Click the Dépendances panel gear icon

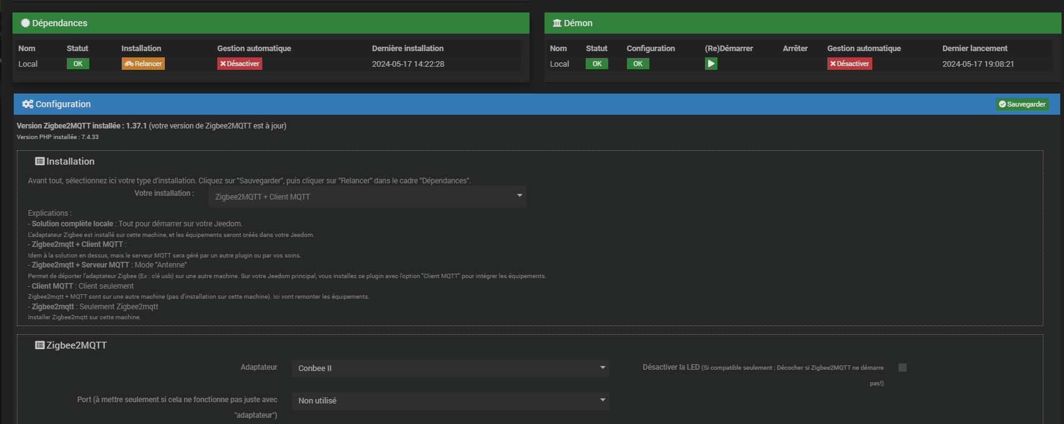(26, 23)
